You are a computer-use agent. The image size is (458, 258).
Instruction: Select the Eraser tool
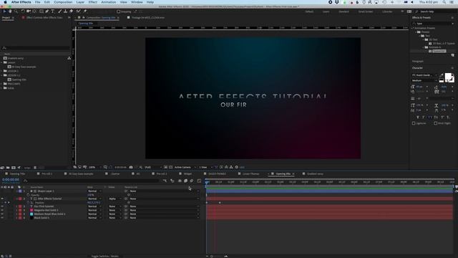[x=72, y=11]
